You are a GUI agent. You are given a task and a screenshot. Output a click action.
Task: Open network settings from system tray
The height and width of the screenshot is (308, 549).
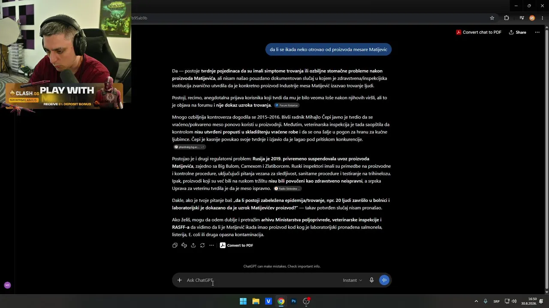[507, 301]
